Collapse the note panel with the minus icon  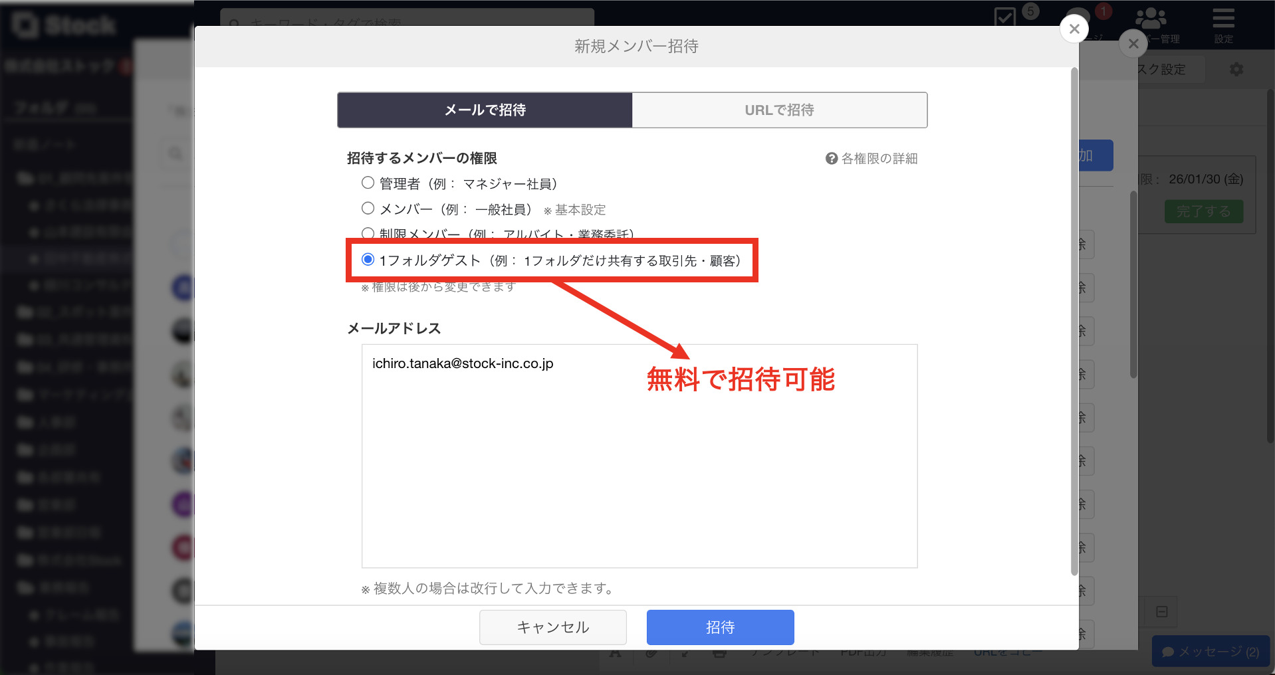click(1161, 611)
